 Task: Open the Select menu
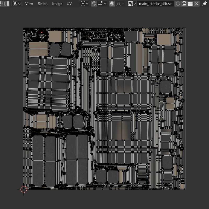pos(43,4)
